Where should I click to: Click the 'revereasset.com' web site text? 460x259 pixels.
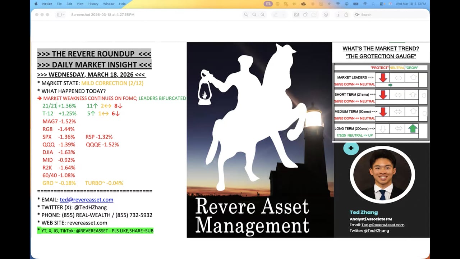87,223
